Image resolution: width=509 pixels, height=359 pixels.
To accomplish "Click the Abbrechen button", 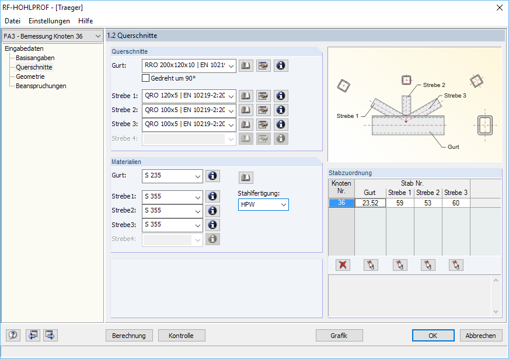I will (481, 336).
